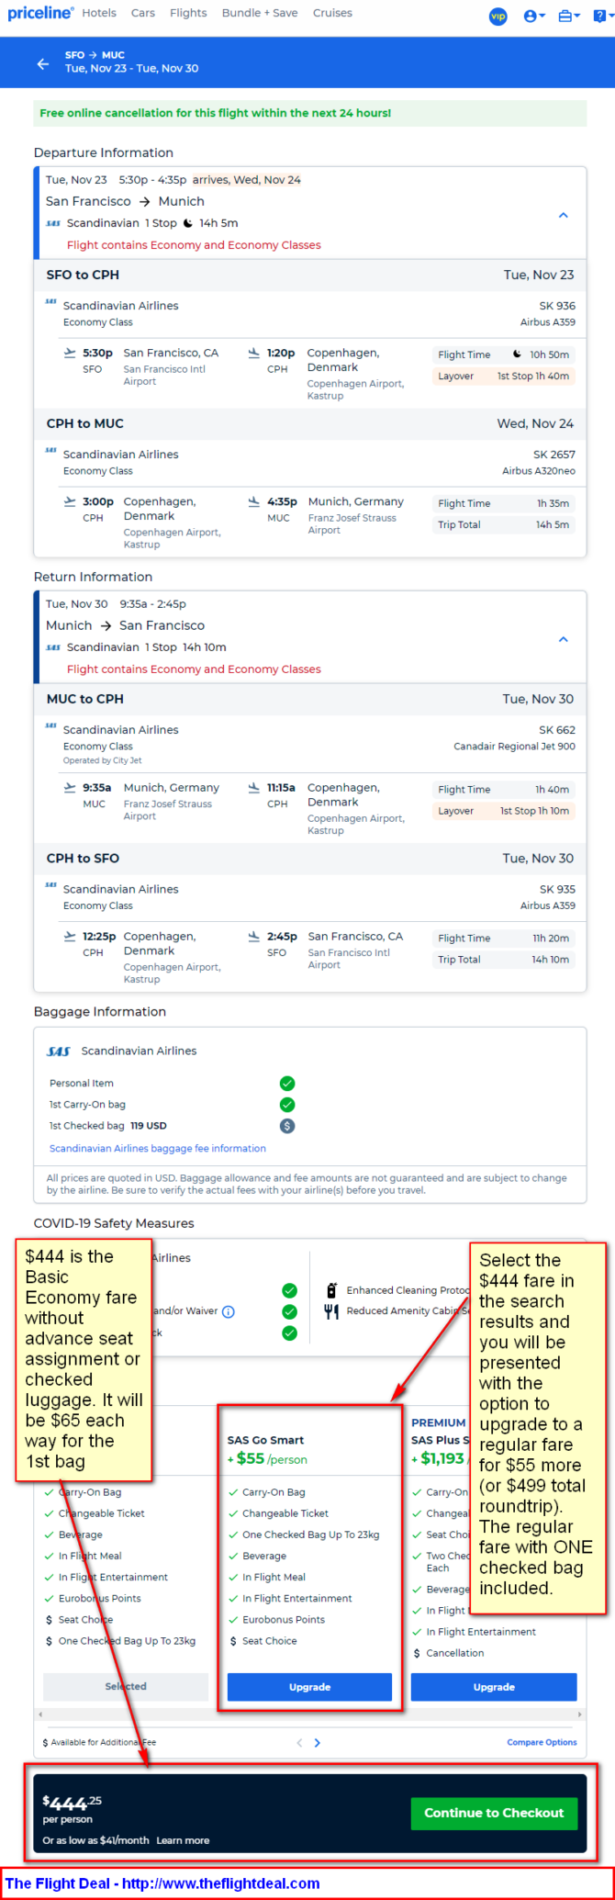Image resolution: width=615 pixels, height=1900 pixels.
Task: Collapse the Departure Information flight details
Action: coord(564,216)
